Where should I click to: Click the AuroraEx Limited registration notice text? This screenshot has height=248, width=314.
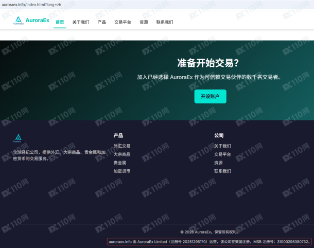coord(210,242)
